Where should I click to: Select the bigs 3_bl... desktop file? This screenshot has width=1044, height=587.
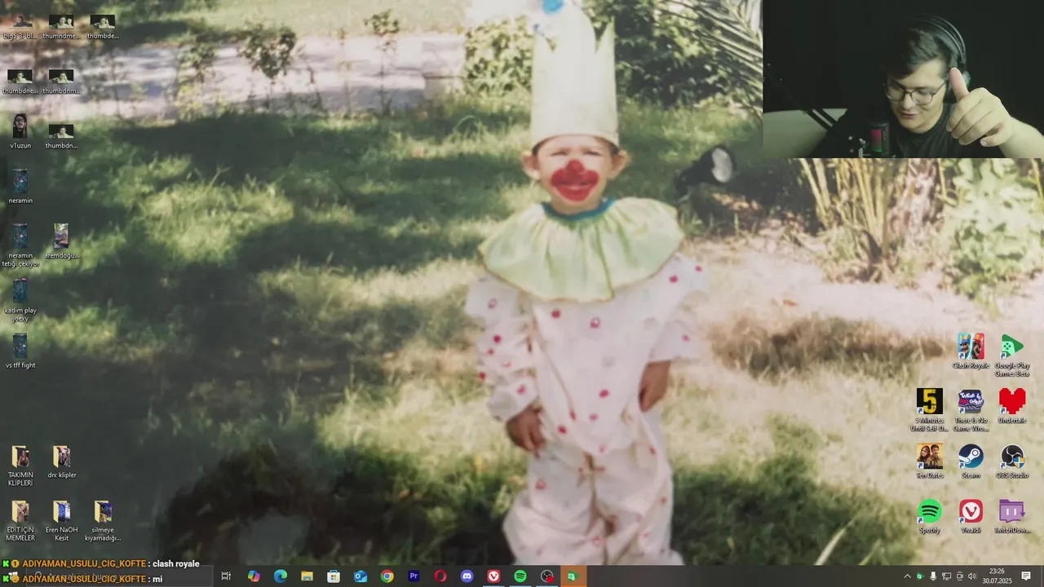[20, 26]
